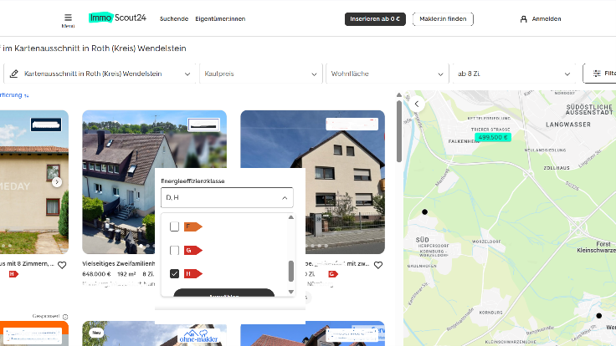This screenshot has height=346, width=616.
Task: Open the hamburger Menü icon
Action: pos(68,17)
